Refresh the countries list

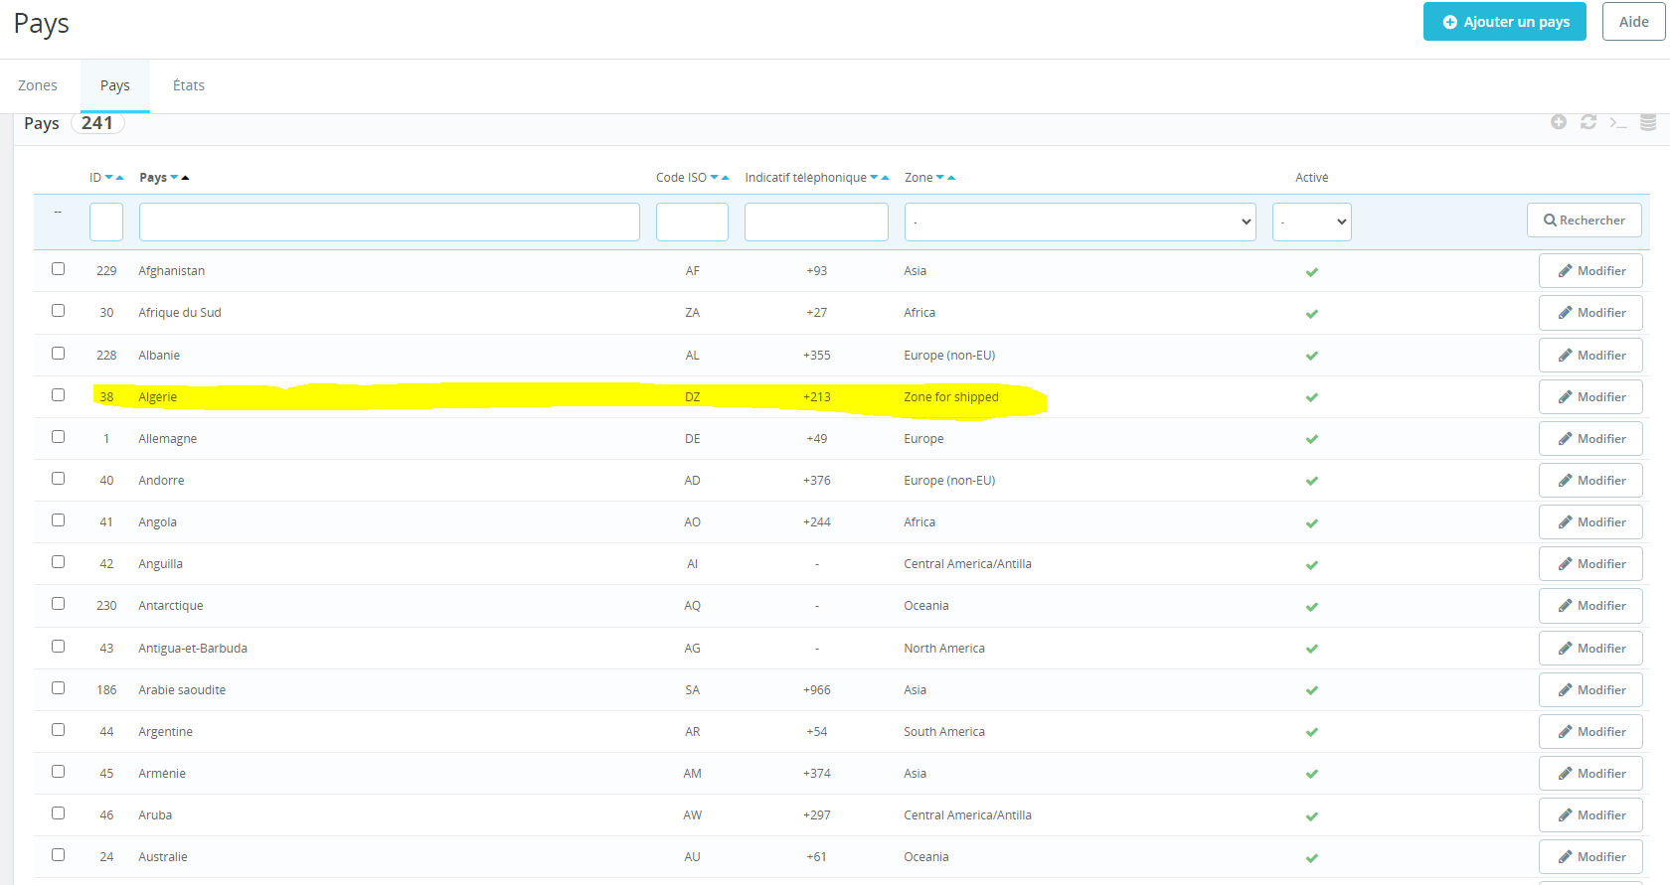click(1588, 122)
